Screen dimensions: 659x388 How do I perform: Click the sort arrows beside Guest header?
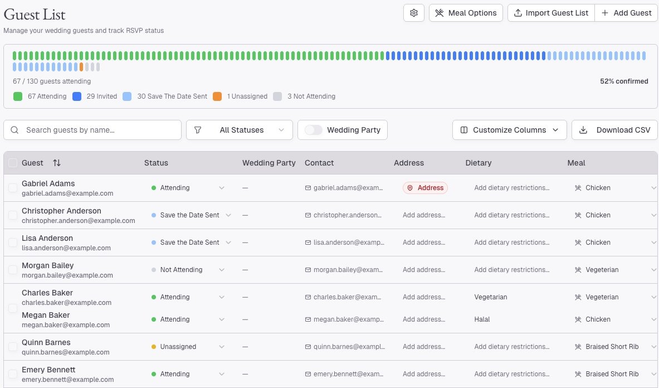click(x=57, y=163)
